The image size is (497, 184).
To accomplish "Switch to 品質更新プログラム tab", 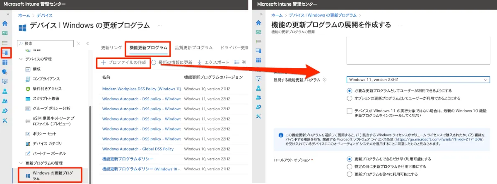I will 194,48.
